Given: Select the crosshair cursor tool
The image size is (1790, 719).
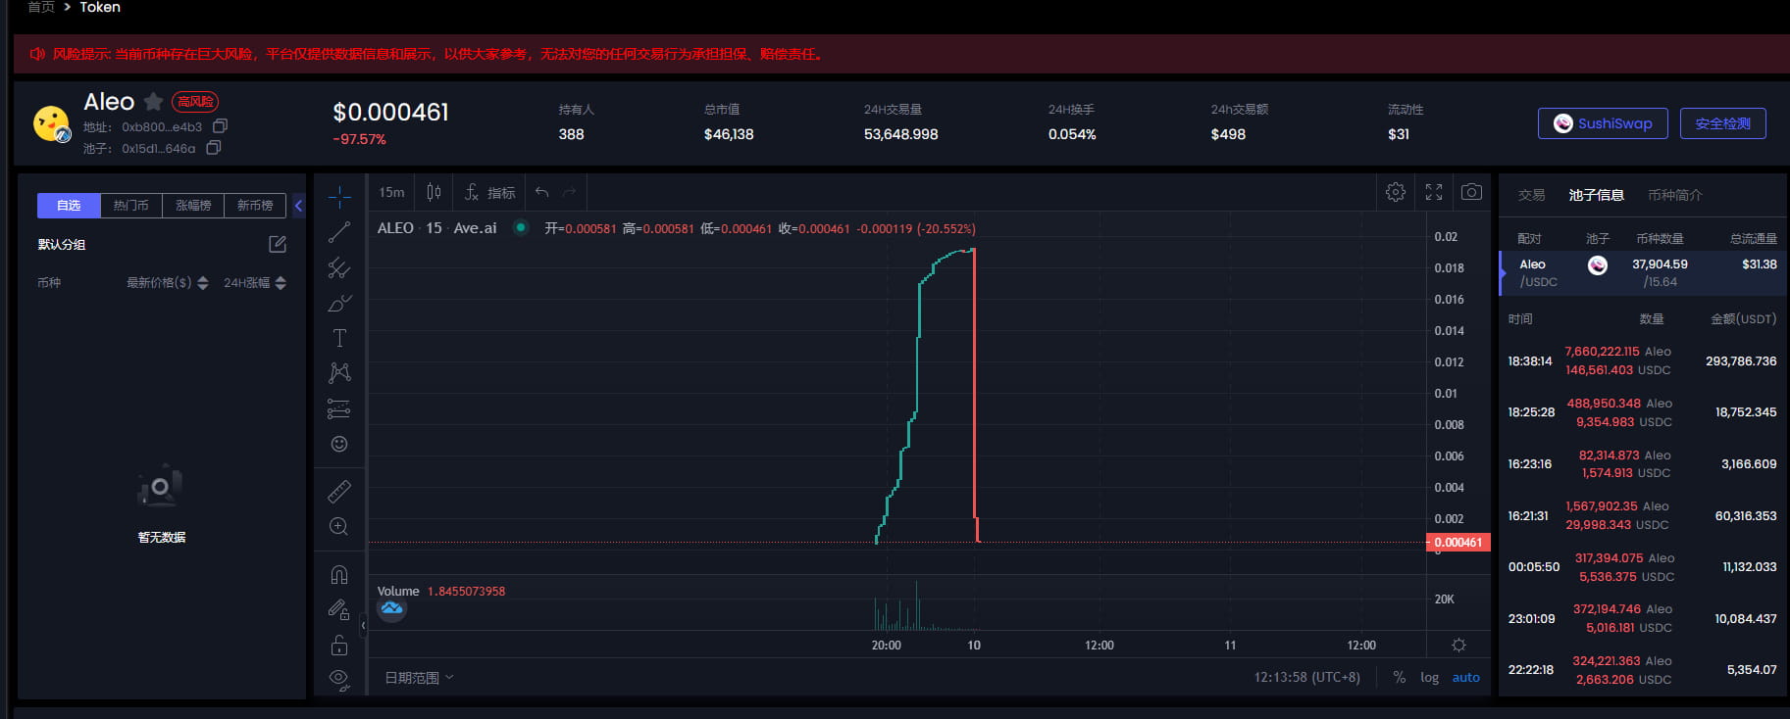Looking at the screenshot, I should point(339,197).
